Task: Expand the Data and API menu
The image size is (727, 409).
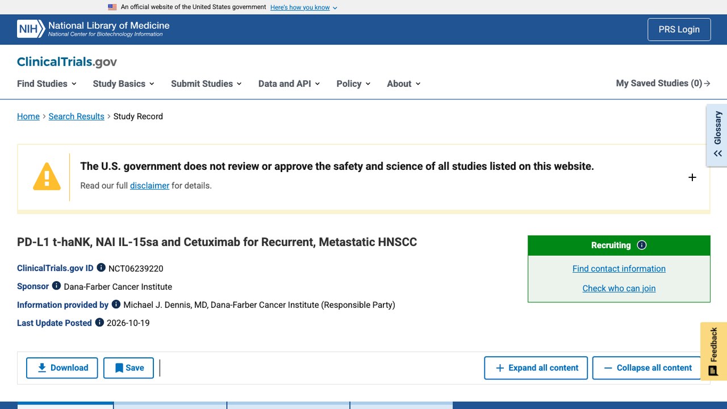Action: pos(289,84)
